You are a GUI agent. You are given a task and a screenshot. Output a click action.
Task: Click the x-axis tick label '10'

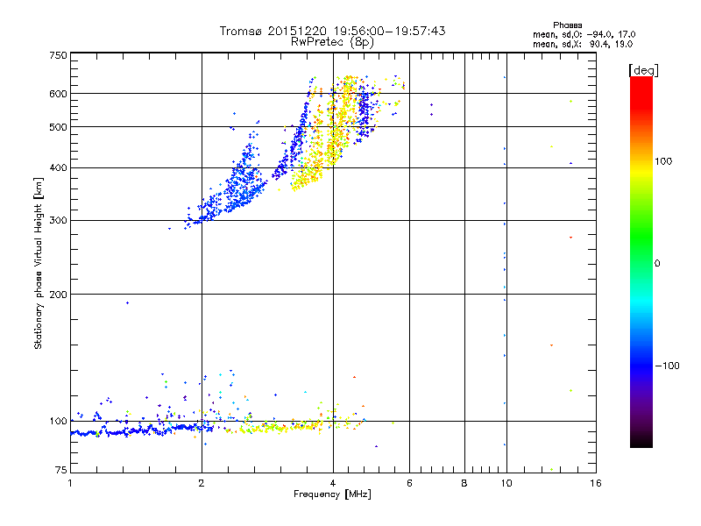(x=506, y=483)
